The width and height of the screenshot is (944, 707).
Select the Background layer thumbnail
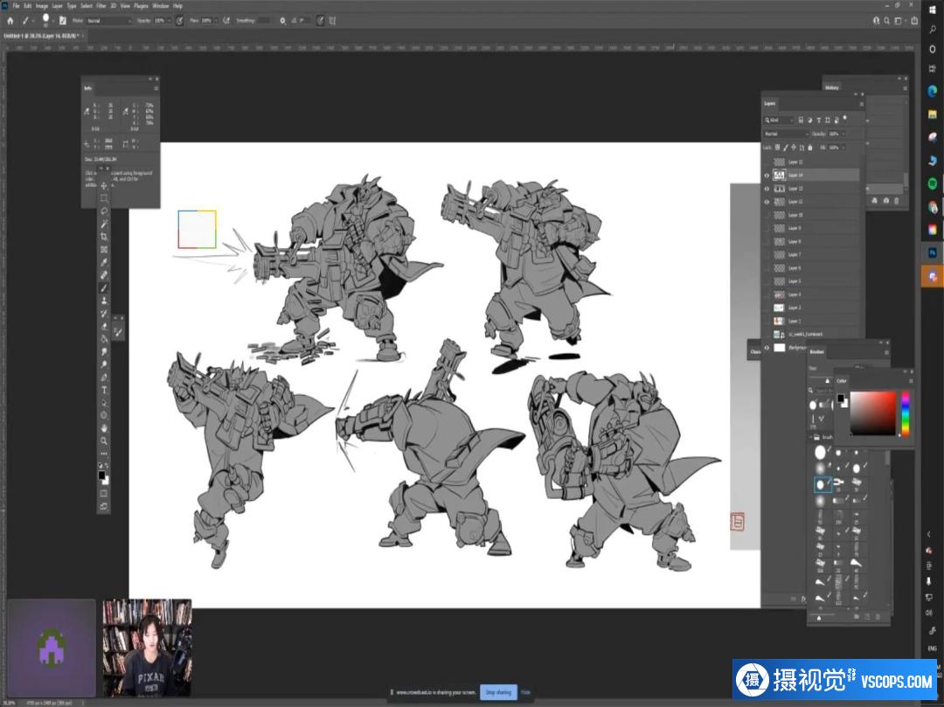779,348
